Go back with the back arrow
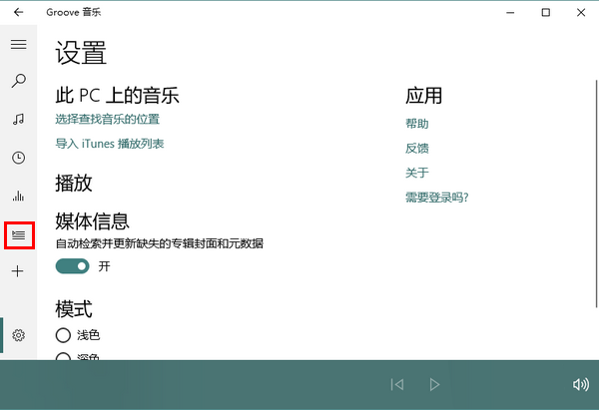599x410 pixels. coord(18,13)
